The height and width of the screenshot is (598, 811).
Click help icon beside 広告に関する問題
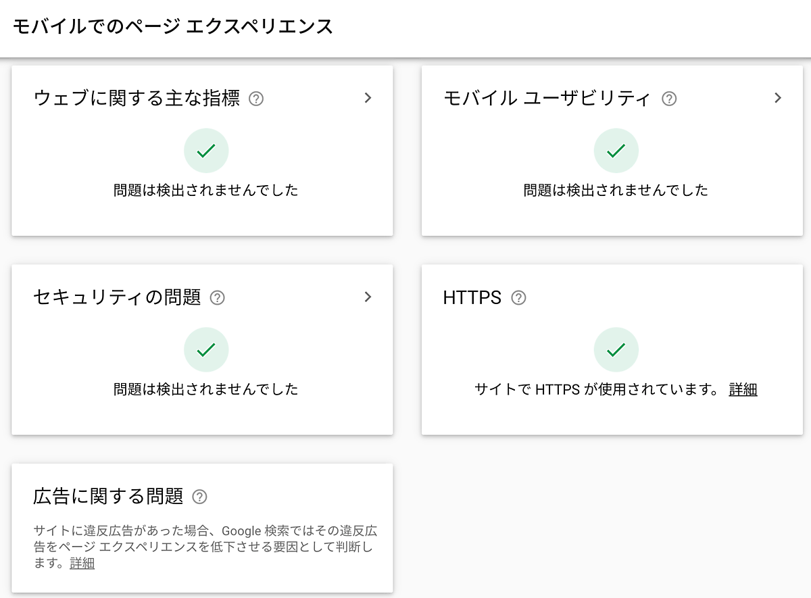199,497
